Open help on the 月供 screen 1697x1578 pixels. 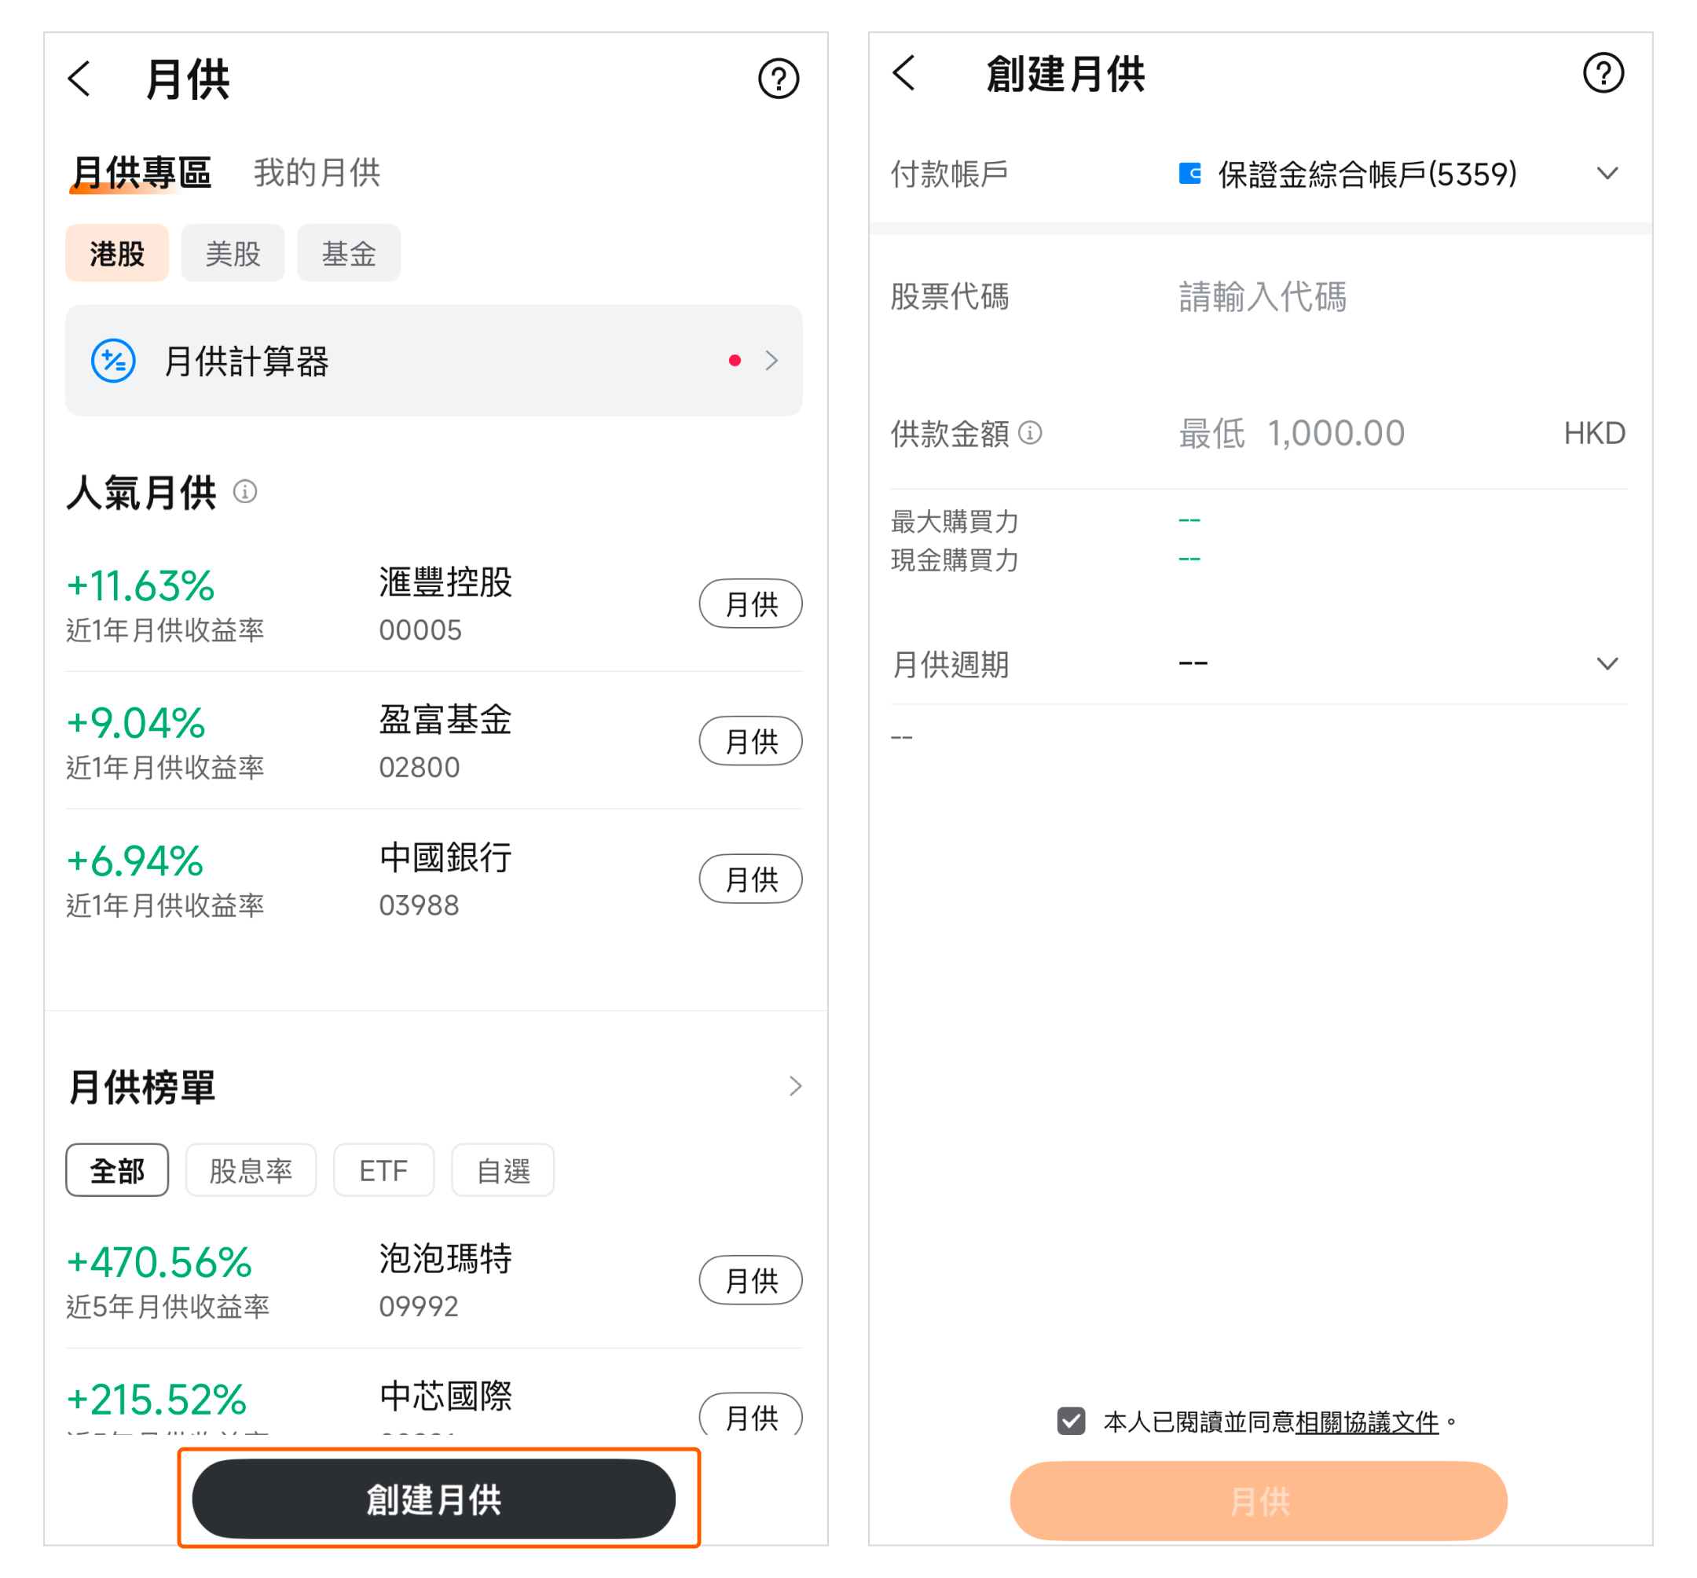click(x=778, y=79)
